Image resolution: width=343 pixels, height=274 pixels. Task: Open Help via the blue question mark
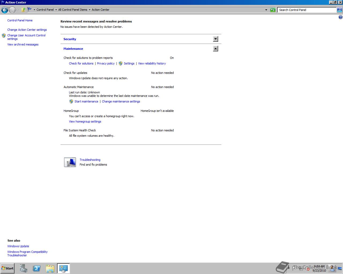(340, 17)
